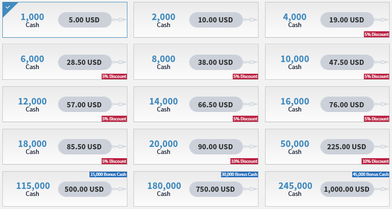Click the 10% Discount badge on 20,000 Cash
Screen dimensions: 392x209
click(x=244, y=161)
